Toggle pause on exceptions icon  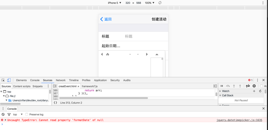tap(254, 86)
